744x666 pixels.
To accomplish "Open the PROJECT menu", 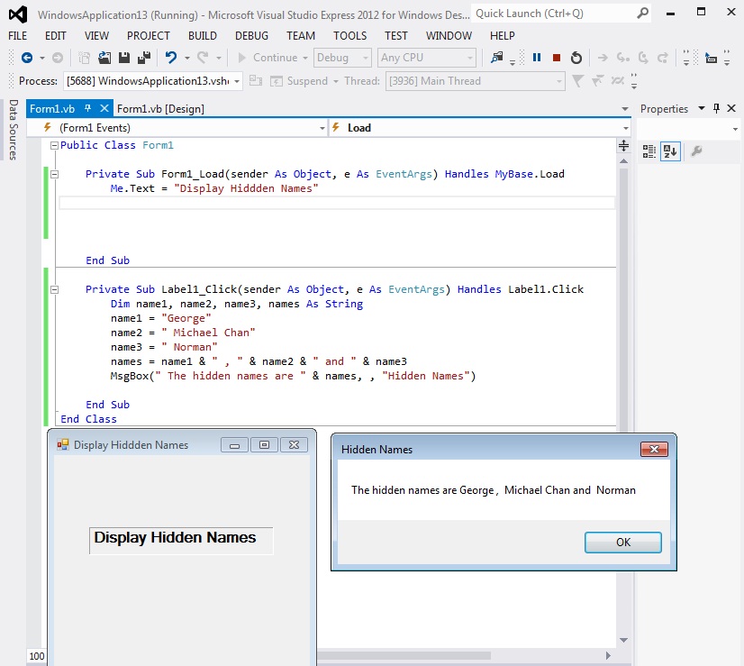I will click(148, 36).
